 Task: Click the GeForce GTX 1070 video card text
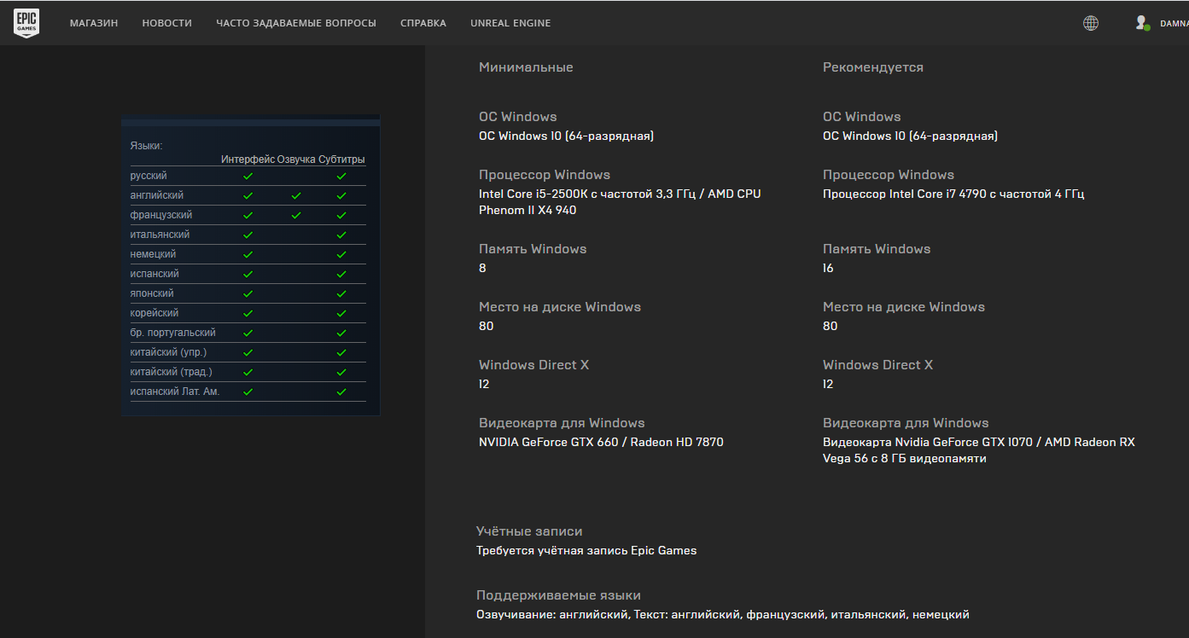[x=979, y=450]
